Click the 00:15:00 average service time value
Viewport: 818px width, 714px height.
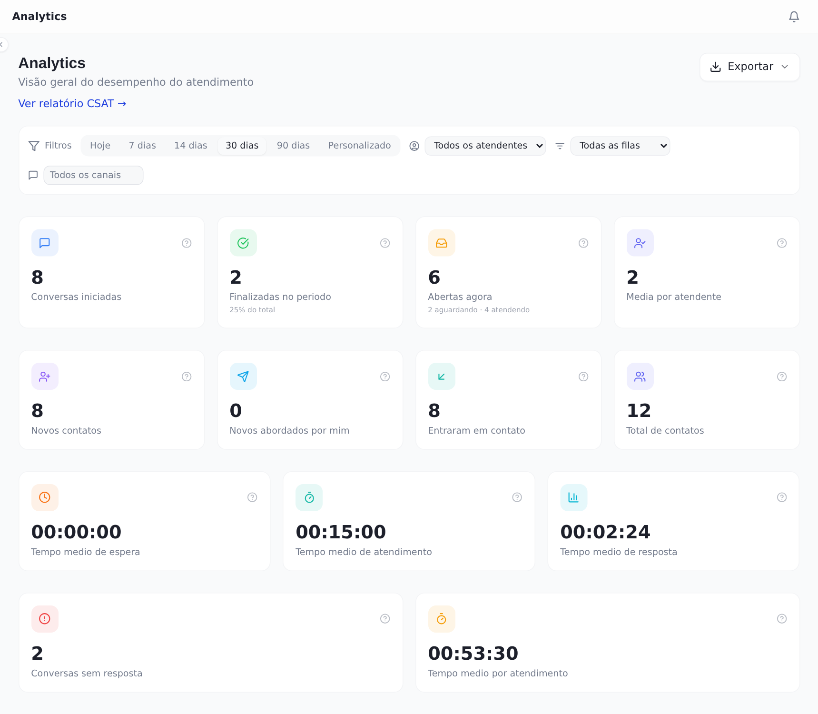(x=341, y=532)
